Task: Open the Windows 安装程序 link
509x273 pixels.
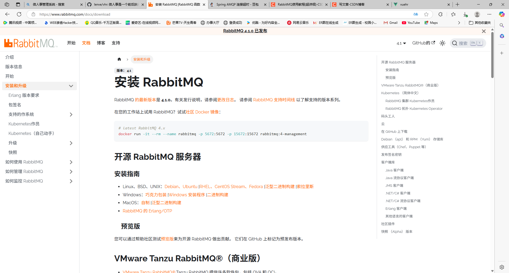Action: coord(187,195)
